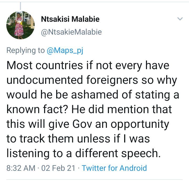Click the word 'listening' in last line
Image resolution: width=189 pixels, height=181 pixels.
[x=28, y=153]
